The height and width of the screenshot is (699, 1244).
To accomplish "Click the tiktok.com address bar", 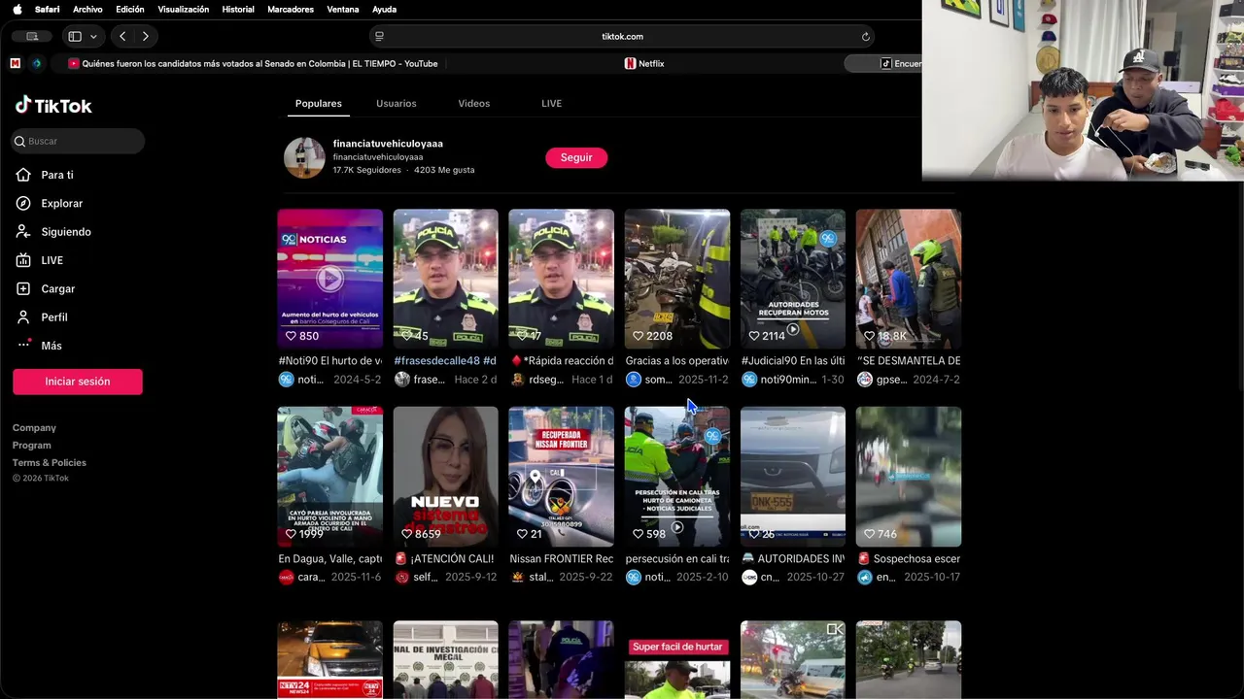I will click(622, 36).
